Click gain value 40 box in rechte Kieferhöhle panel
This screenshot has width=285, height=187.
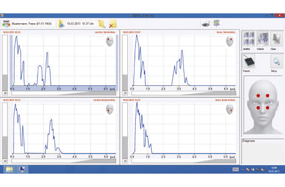pos(5,161)
